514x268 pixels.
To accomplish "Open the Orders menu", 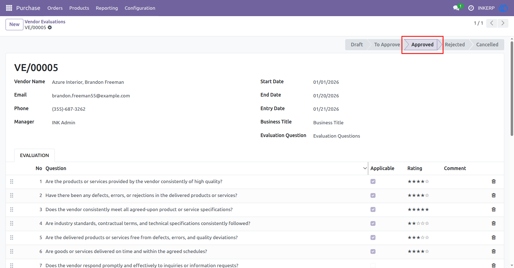I will click(55, 8).
